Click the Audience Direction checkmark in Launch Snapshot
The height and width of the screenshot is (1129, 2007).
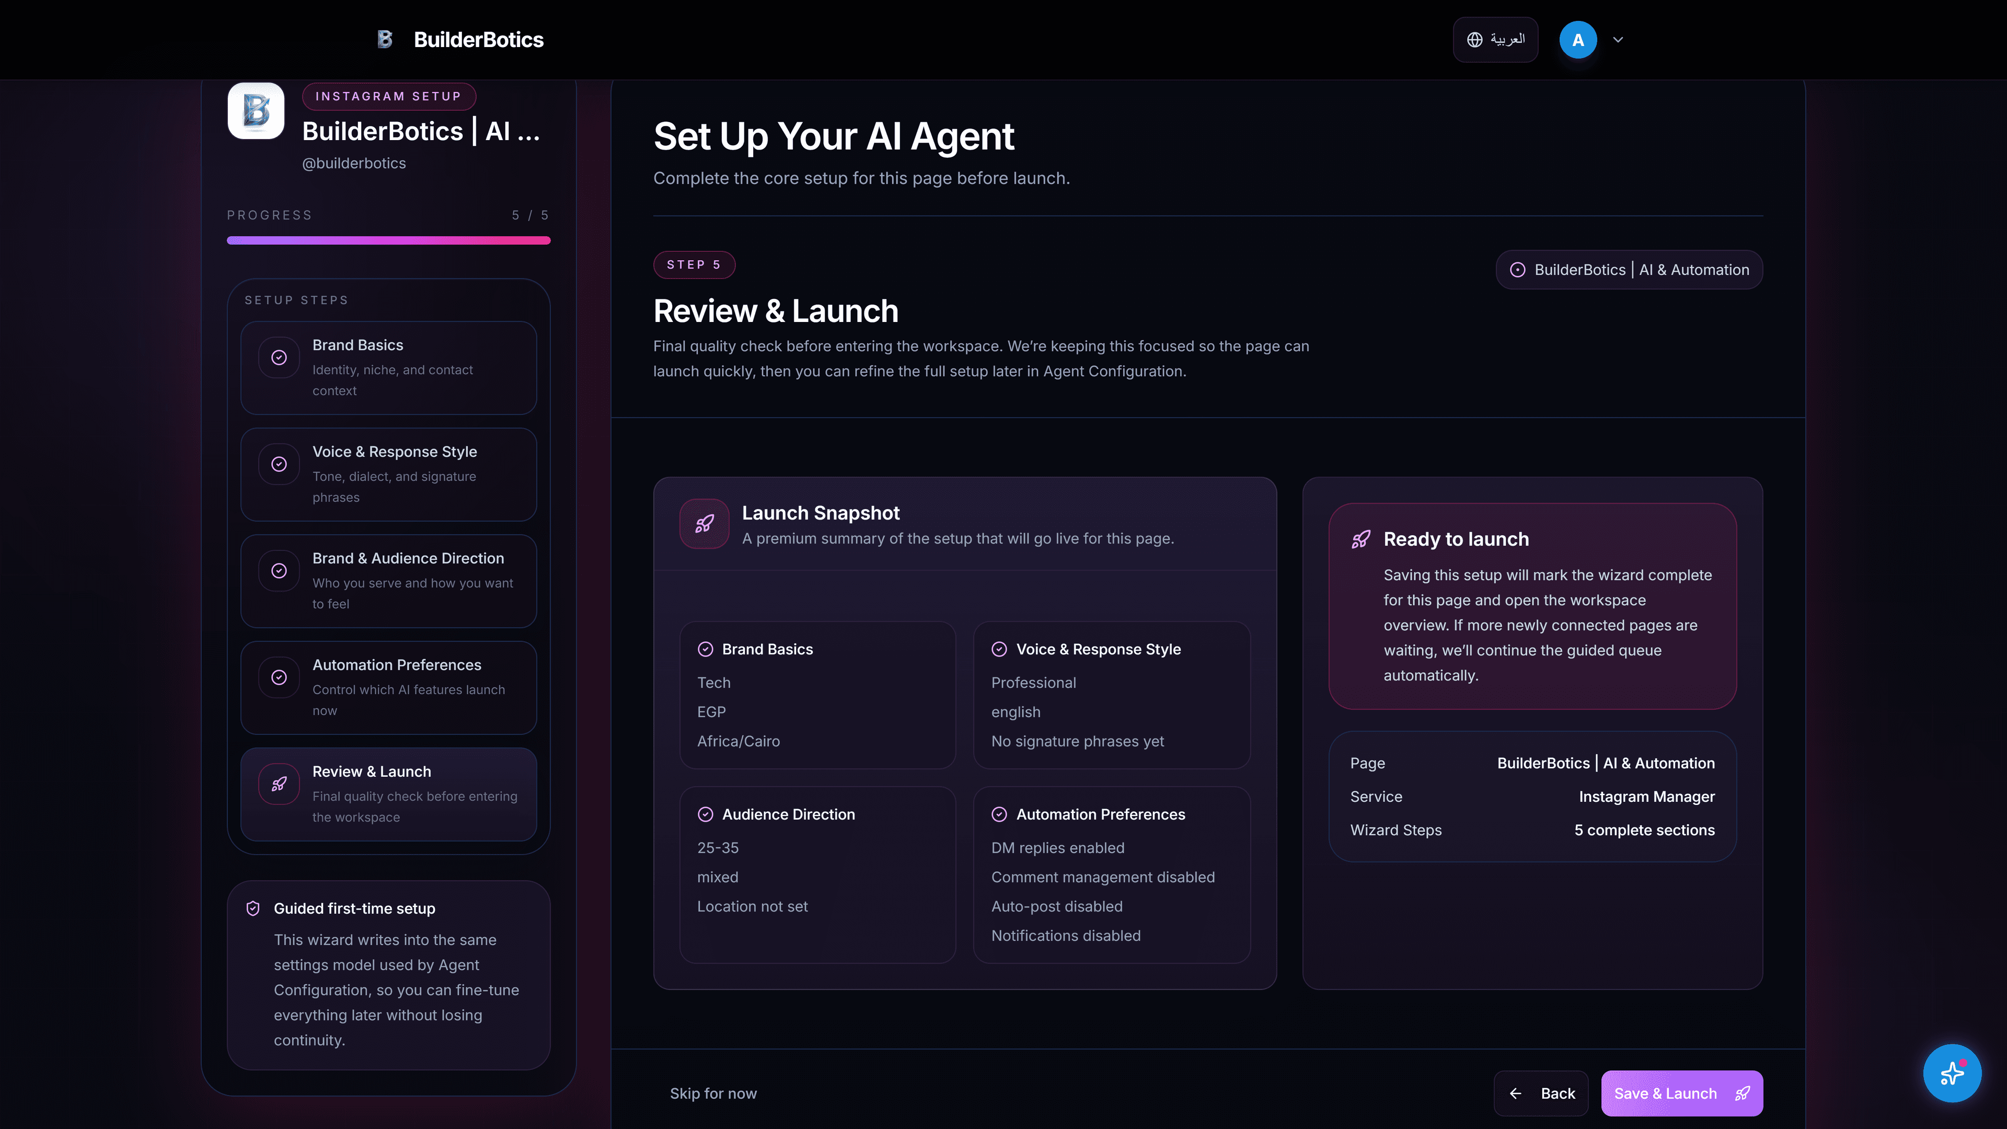(705, 813)
